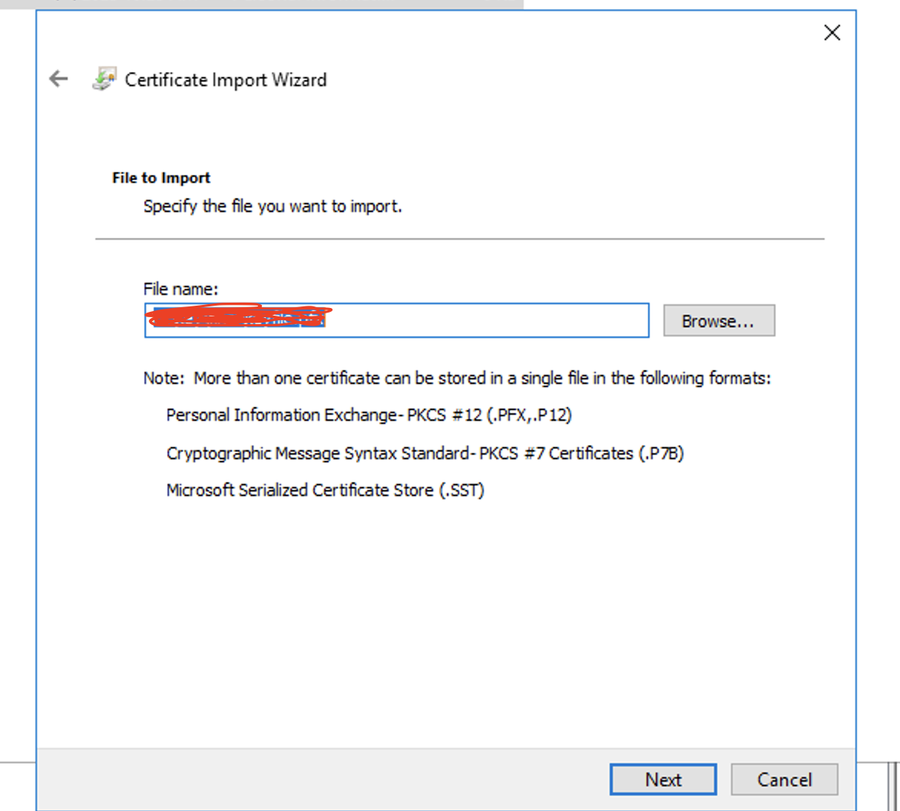Click the PKCS #12 format note line
Screen dimensions: 900x811
pos(367,415)
